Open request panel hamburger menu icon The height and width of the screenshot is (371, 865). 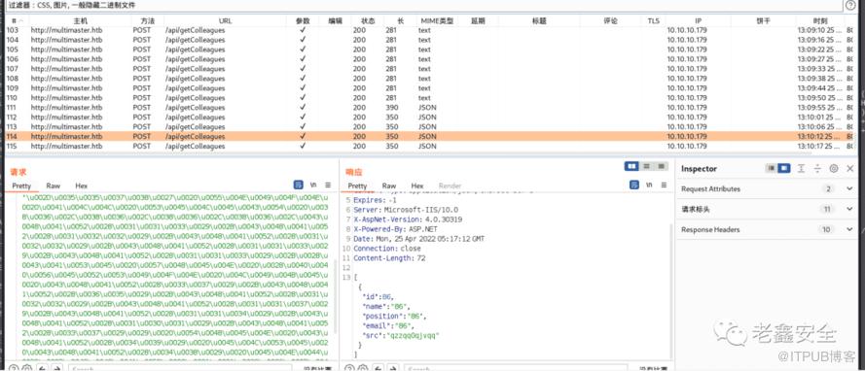[328, 185]
